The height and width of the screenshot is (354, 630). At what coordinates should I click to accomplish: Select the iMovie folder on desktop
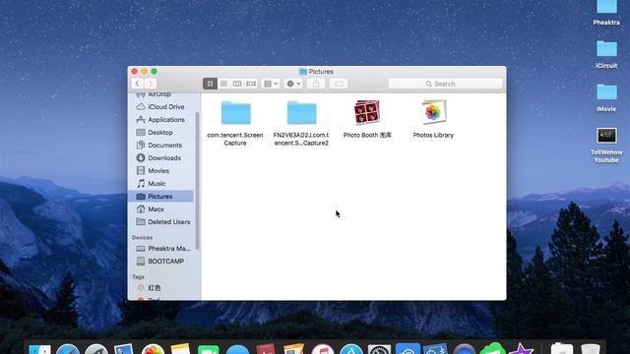(x=606, y=98)
